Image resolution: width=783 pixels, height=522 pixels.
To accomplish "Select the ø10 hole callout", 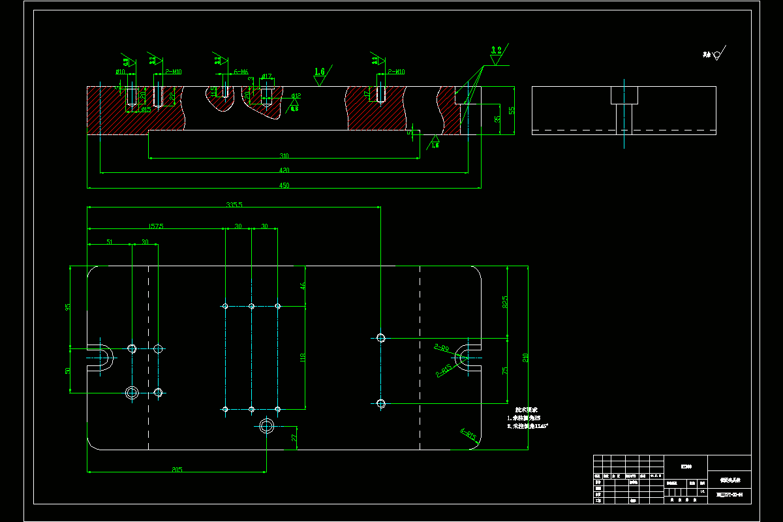I will pos(121,72).
